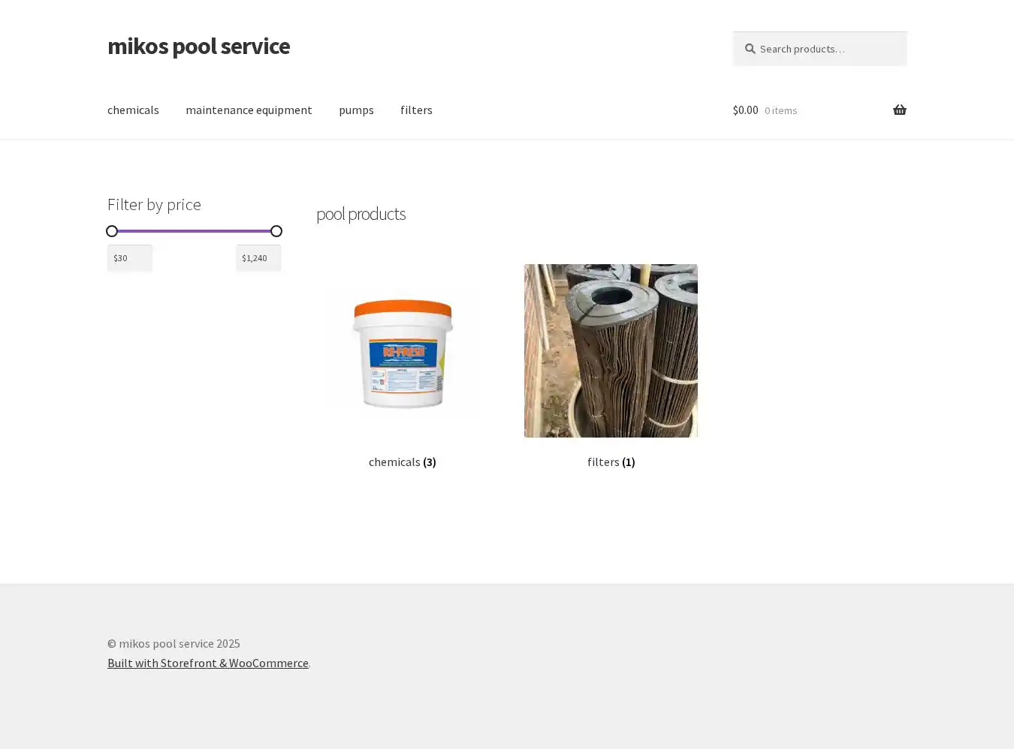
Task: Click the search magnifier icon
Action: coord(750,49)
